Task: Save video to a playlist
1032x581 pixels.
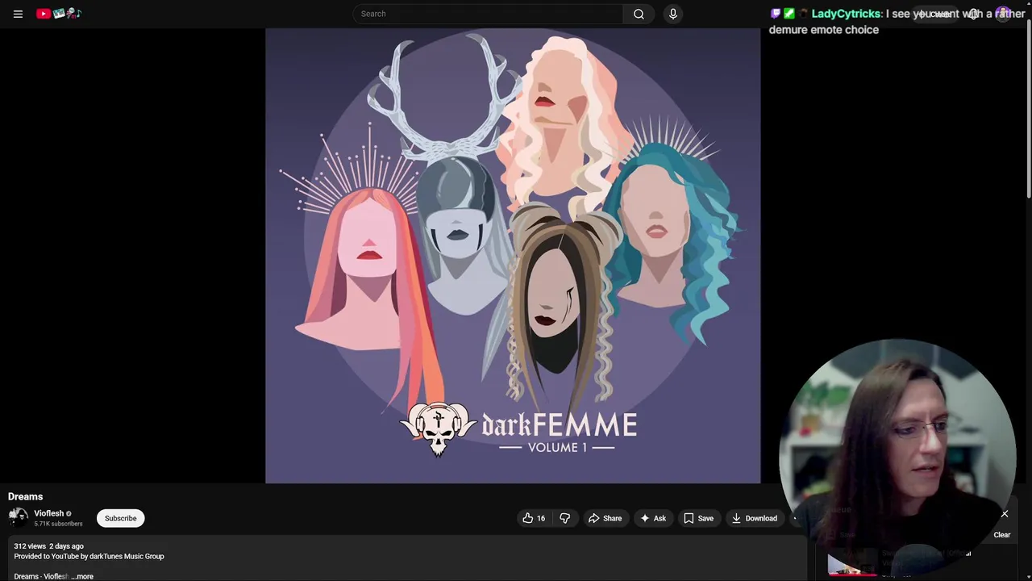Action: coord(698,518)
